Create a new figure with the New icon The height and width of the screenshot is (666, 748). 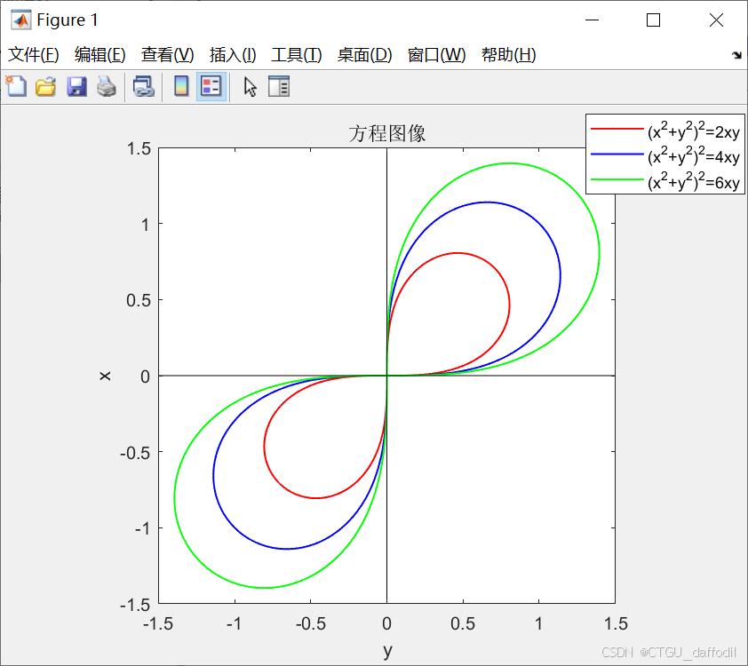(x=15, y=86)
